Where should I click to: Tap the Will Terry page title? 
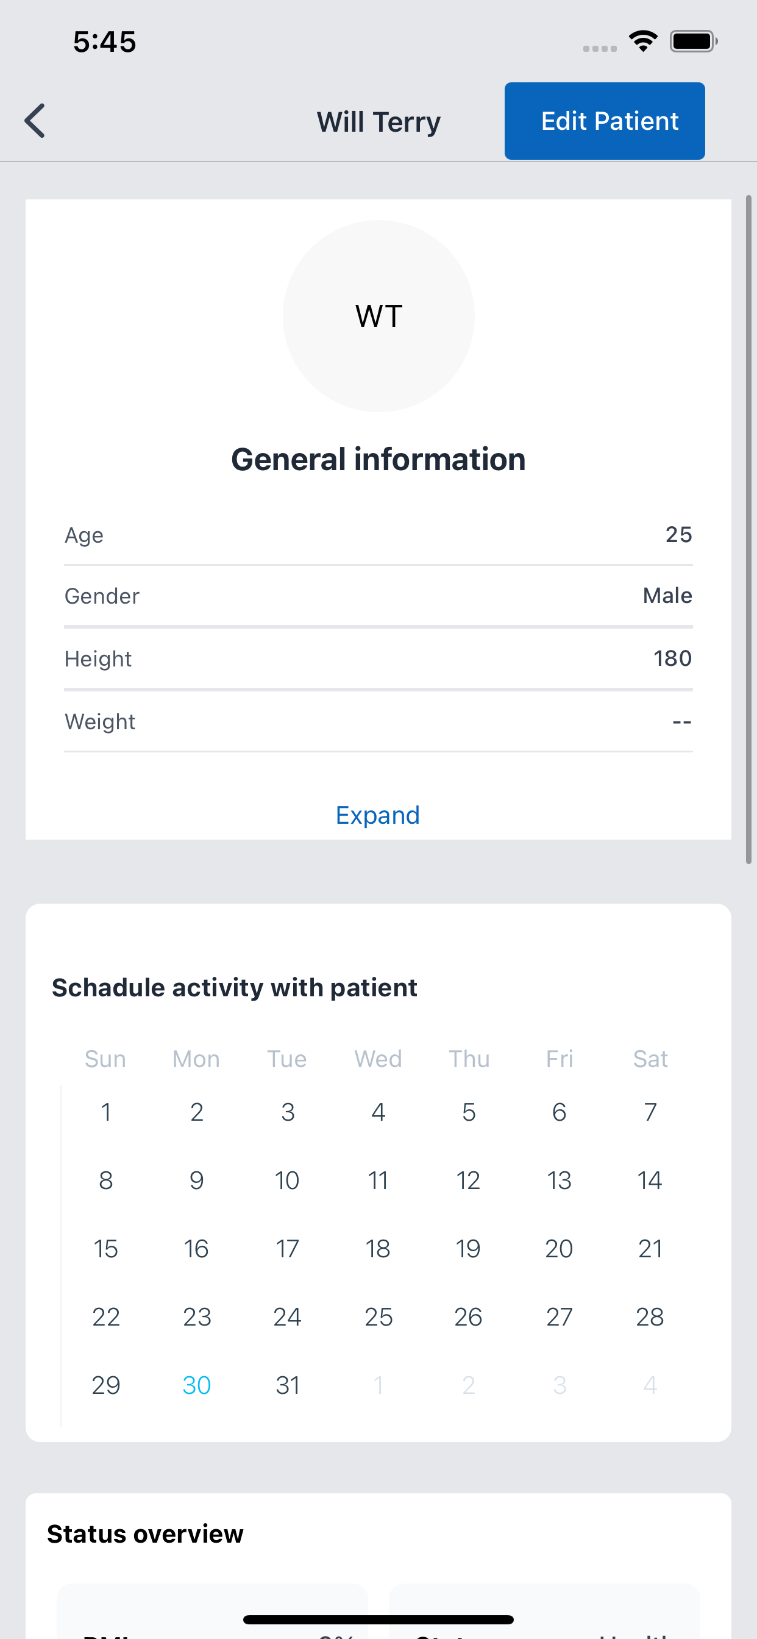tap(378, 121)
